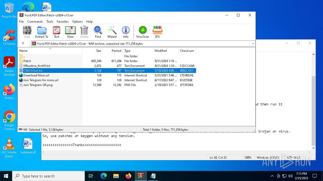The height and width of the screenshot is (181, 323).
Task: Open Task View in taskbar
Action: (91, 176)
